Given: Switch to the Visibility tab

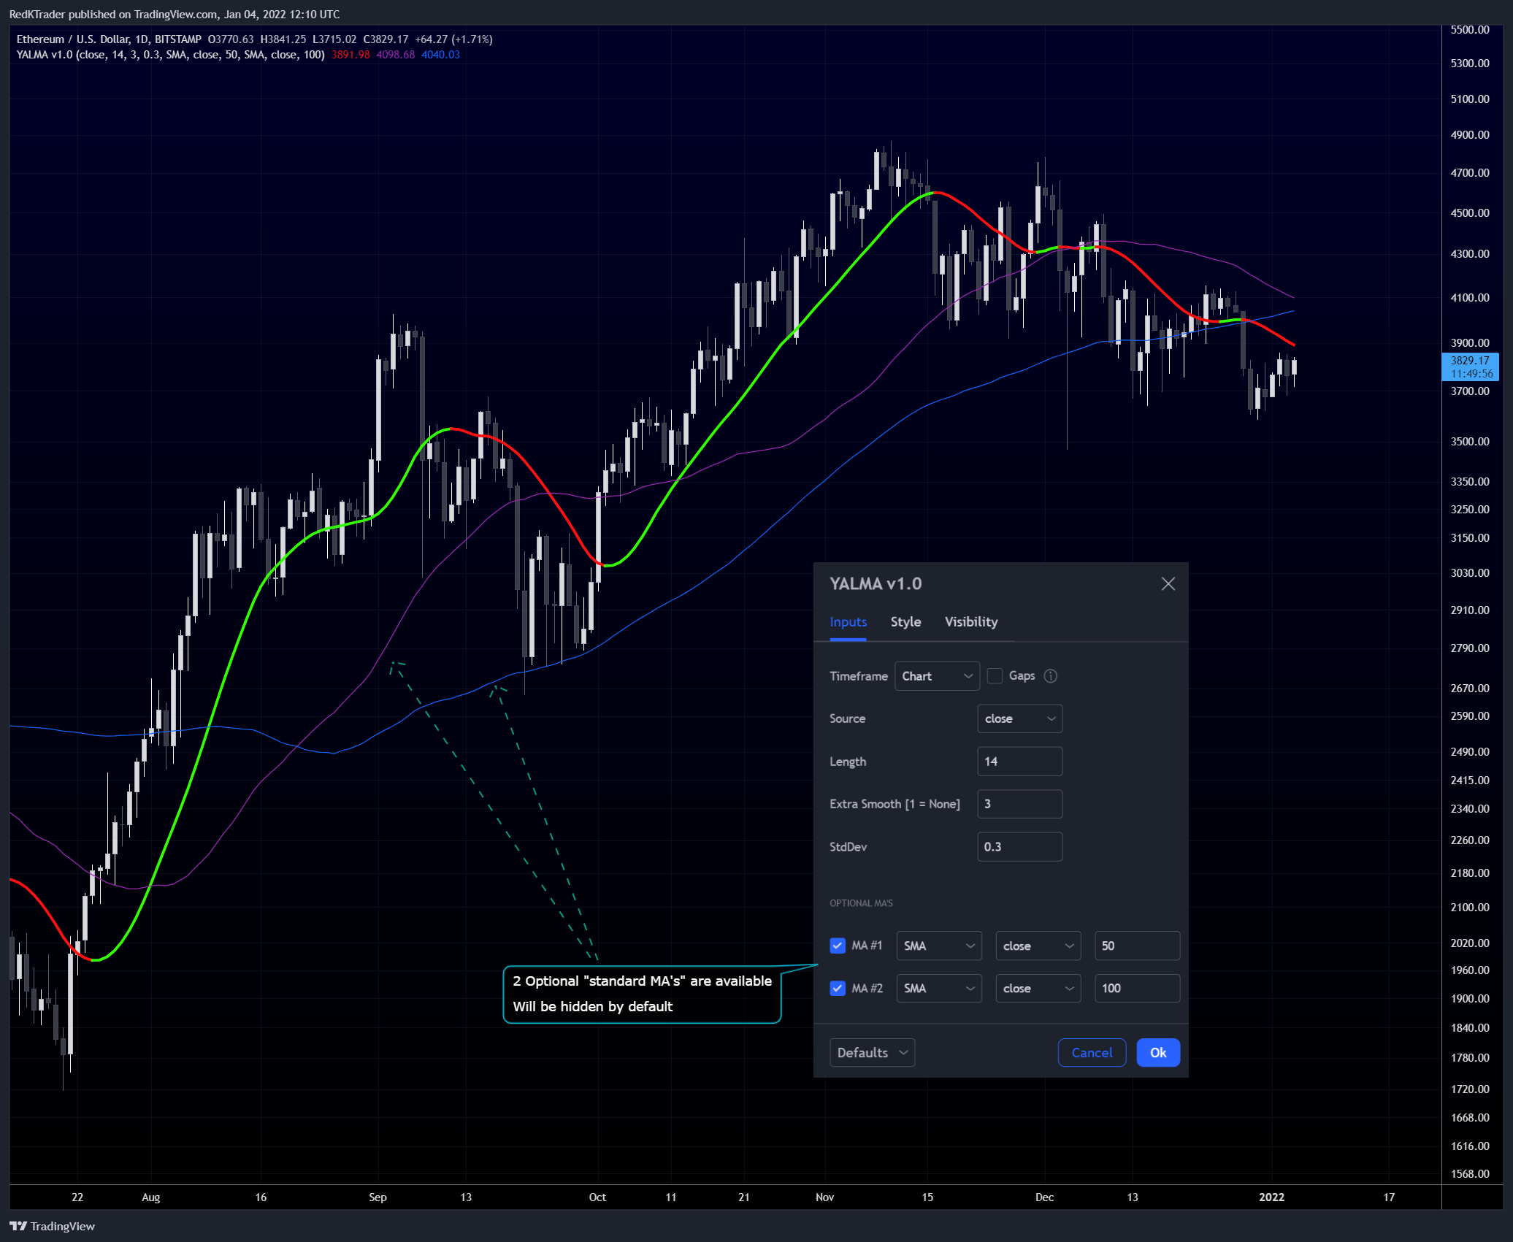Looking at the screenshot, I should (x=970, y=622).
